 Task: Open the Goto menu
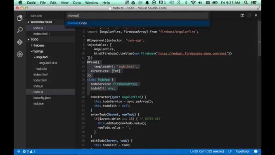pos(77,3)
